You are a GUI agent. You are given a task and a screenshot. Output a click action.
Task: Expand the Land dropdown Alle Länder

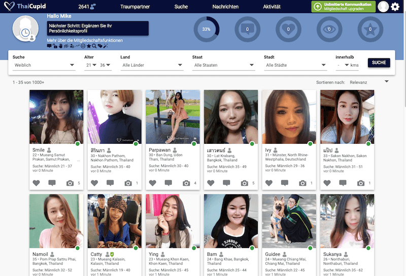tap(152, 65)
